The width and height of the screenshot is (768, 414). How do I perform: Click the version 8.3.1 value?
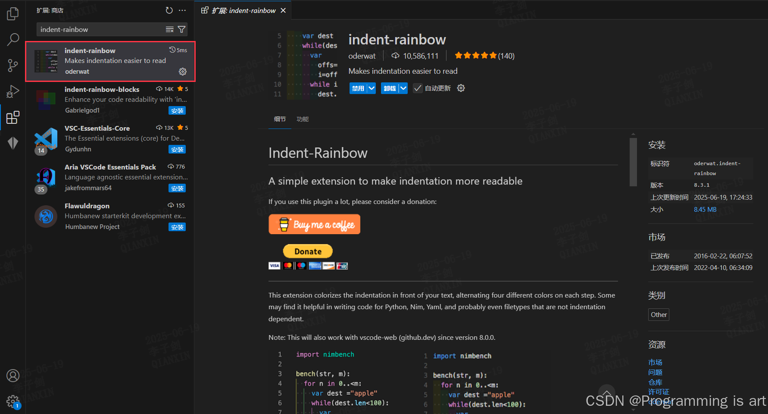(702, 185)
